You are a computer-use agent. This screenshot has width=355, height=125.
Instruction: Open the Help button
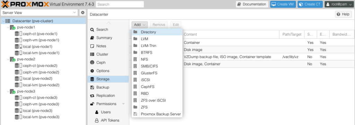(x=344, y=14)
